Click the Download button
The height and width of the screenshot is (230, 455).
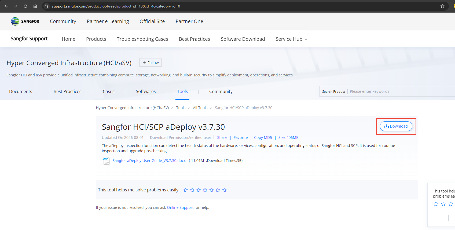(396, 126)
